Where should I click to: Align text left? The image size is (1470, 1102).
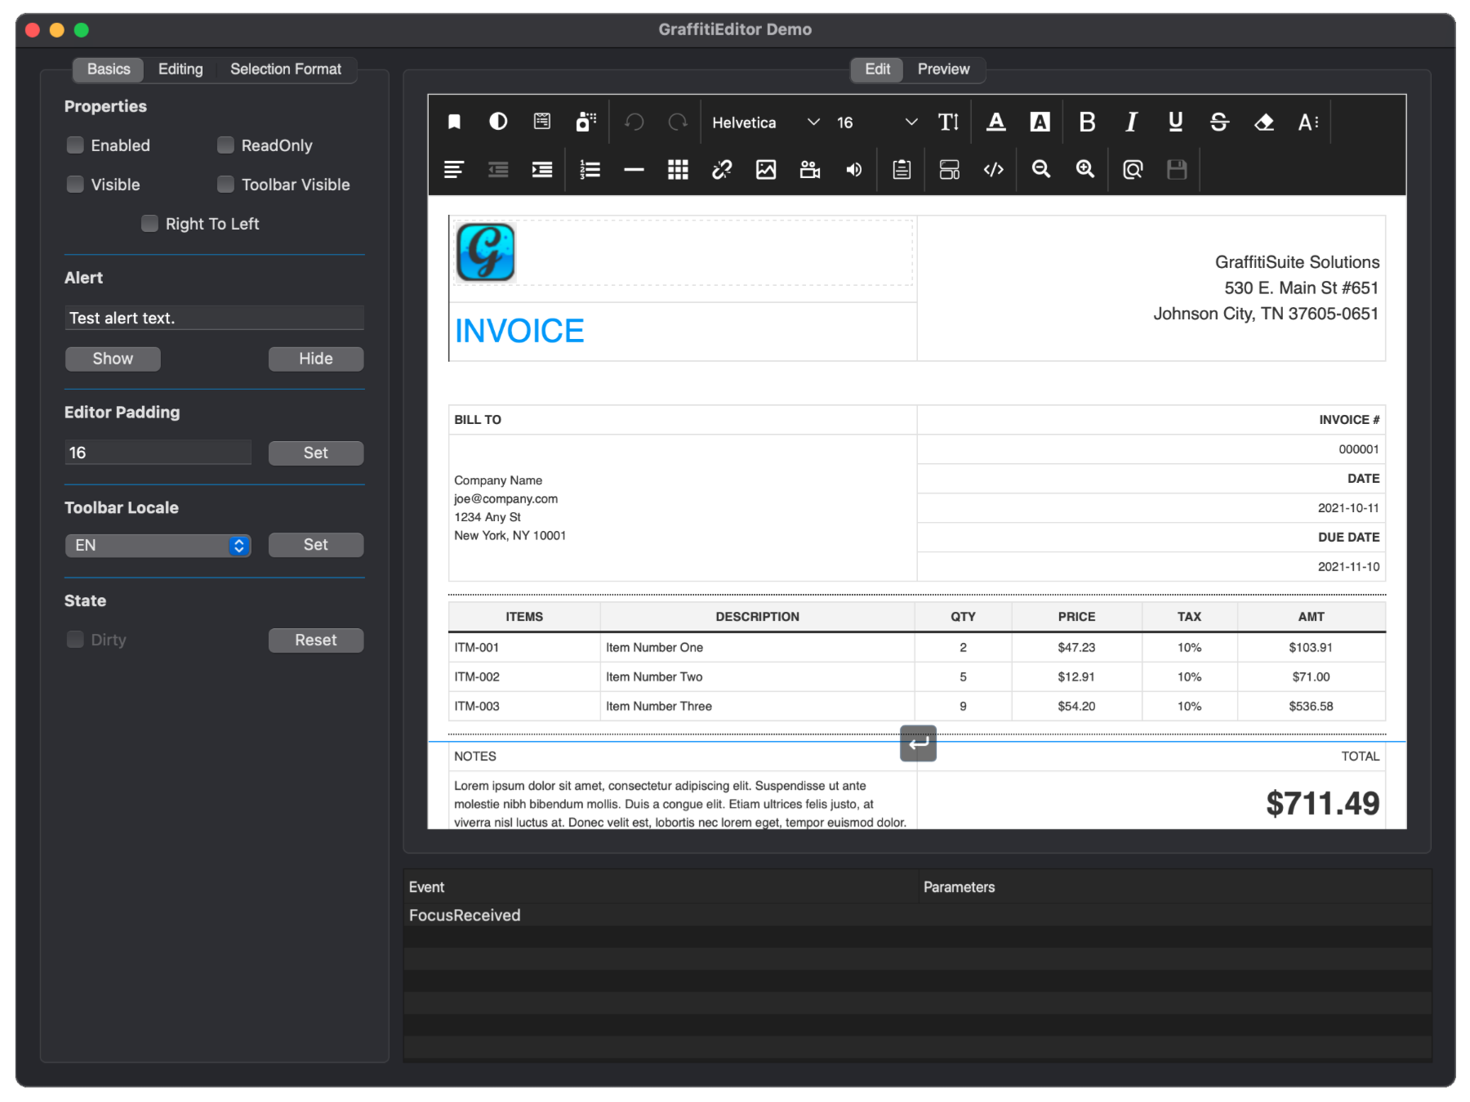click(454, 169)
